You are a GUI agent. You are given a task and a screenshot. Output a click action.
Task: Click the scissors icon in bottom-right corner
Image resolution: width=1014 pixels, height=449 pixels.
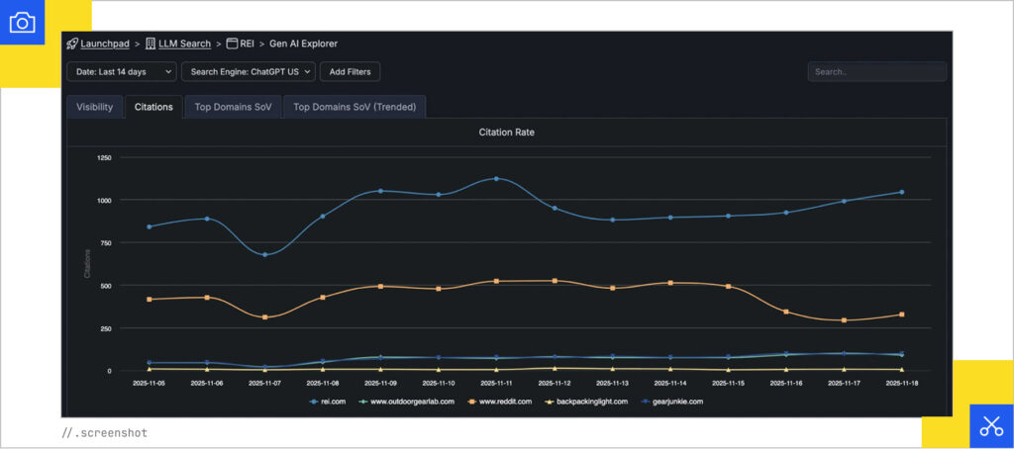[x=991, y=426]
